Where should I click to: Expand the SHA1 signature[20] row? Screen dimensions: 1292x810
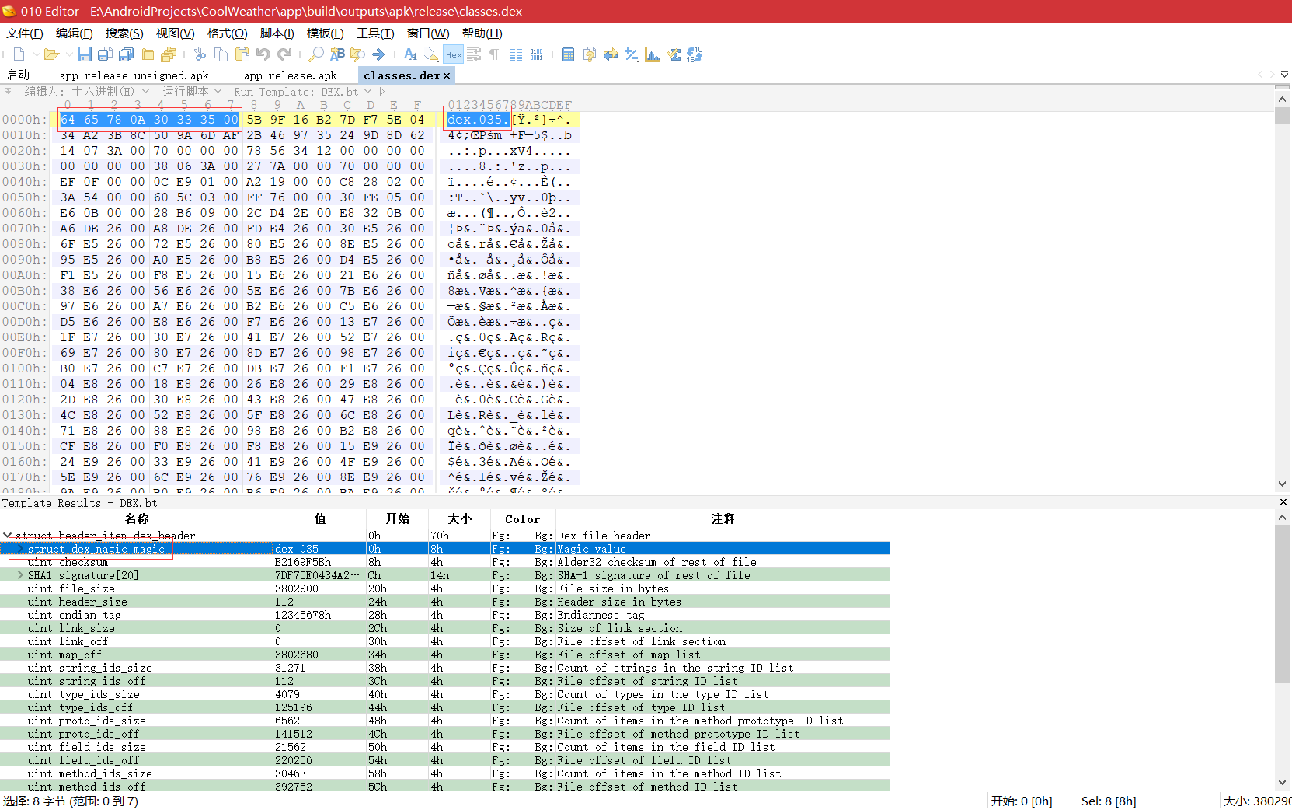(x=20, y=575)
